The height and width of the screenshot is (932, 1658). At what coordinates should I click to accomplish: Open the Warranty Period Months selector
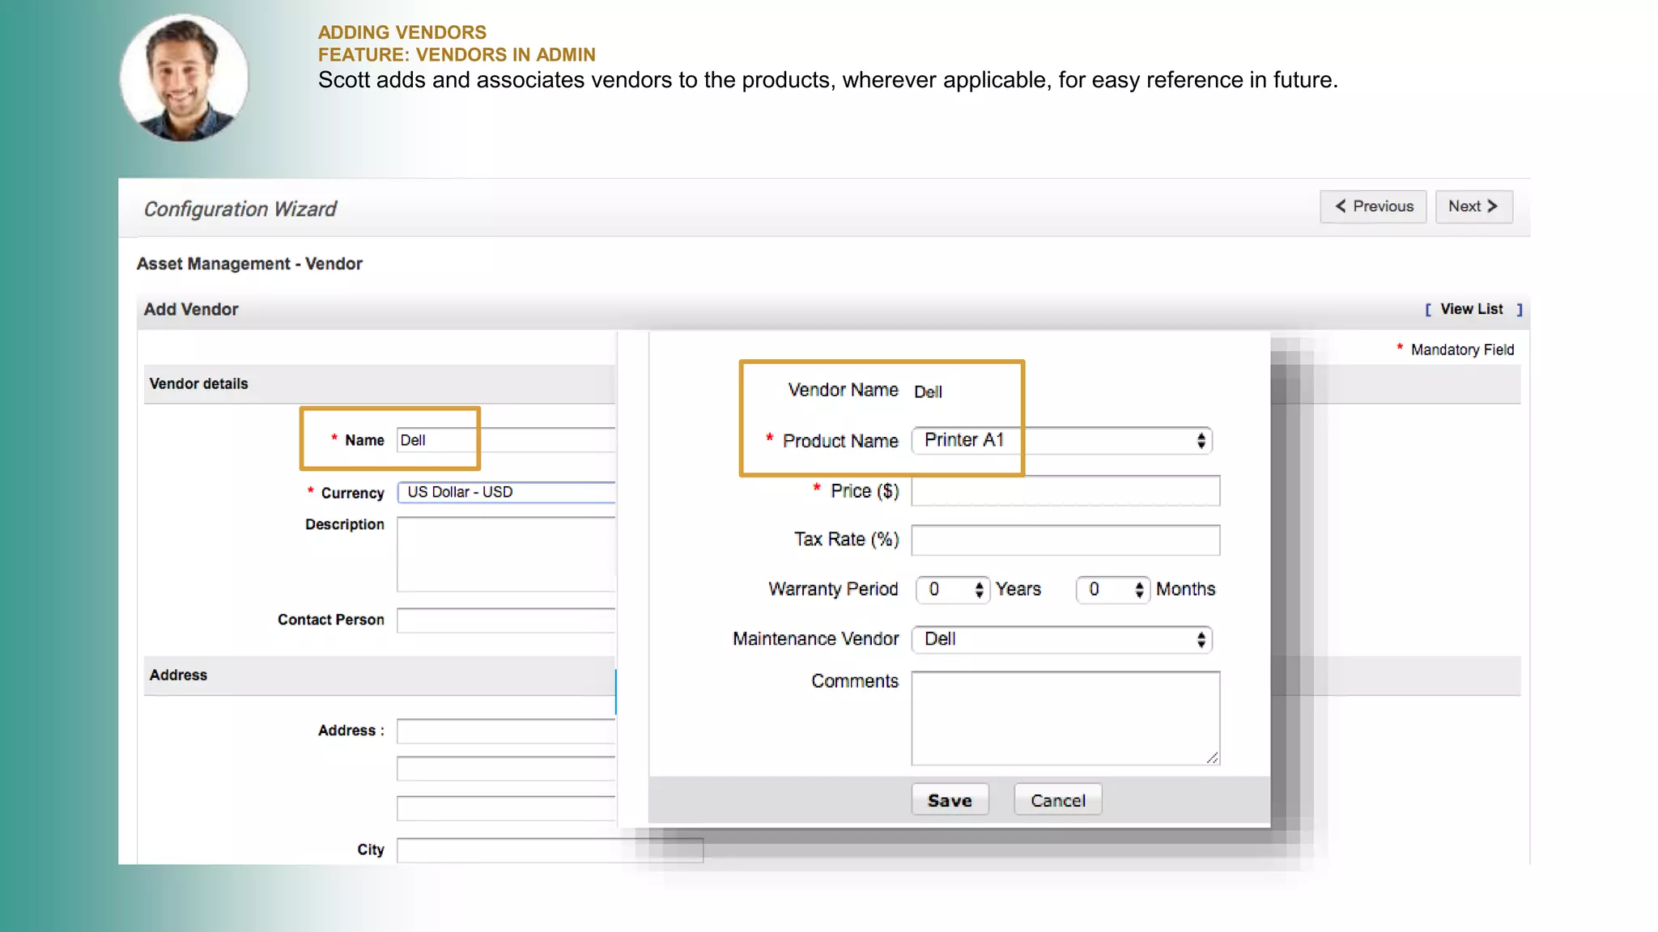point(1112,590)
